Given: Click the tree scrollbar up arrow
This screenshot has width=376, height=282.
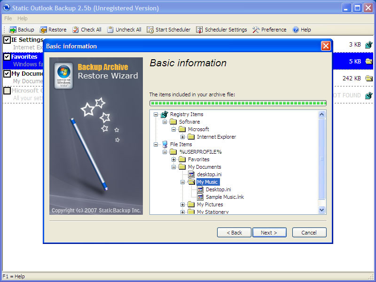Looking at the screenshot, I should 321,115.
